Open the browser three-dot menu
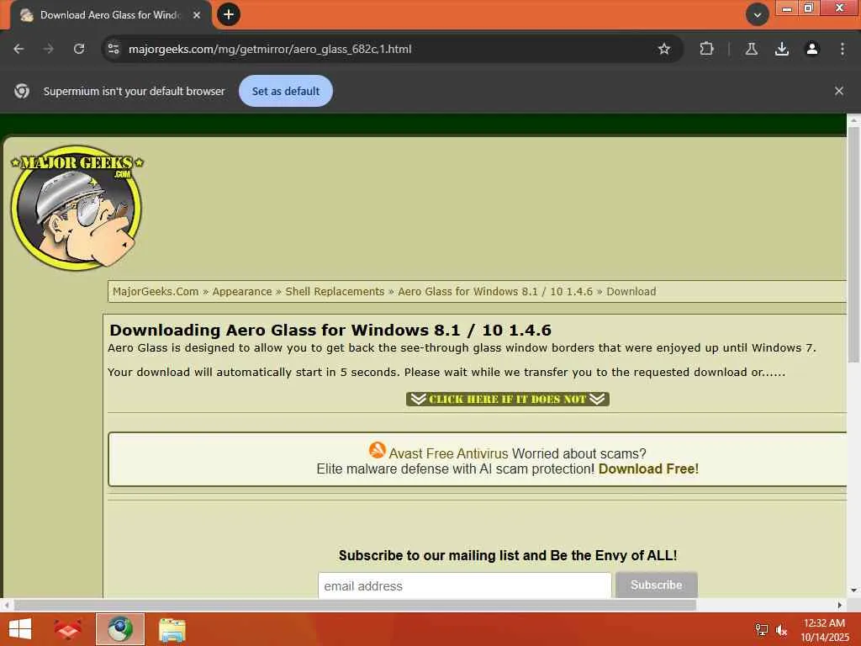Screen dimensions: 861x646 tap(842, 49)
